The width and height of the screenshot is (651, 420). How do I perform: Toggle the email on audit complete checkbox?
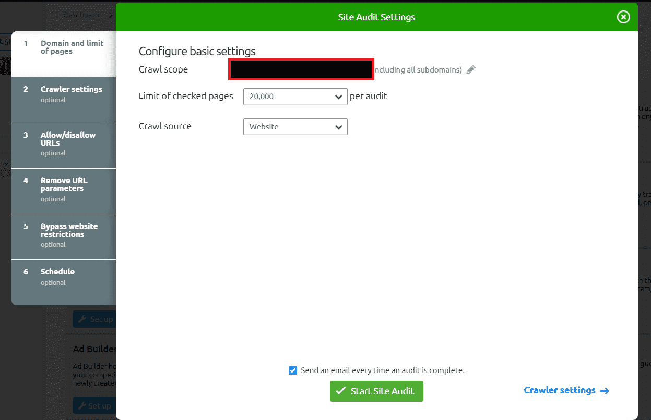click(x=293, y=370)
